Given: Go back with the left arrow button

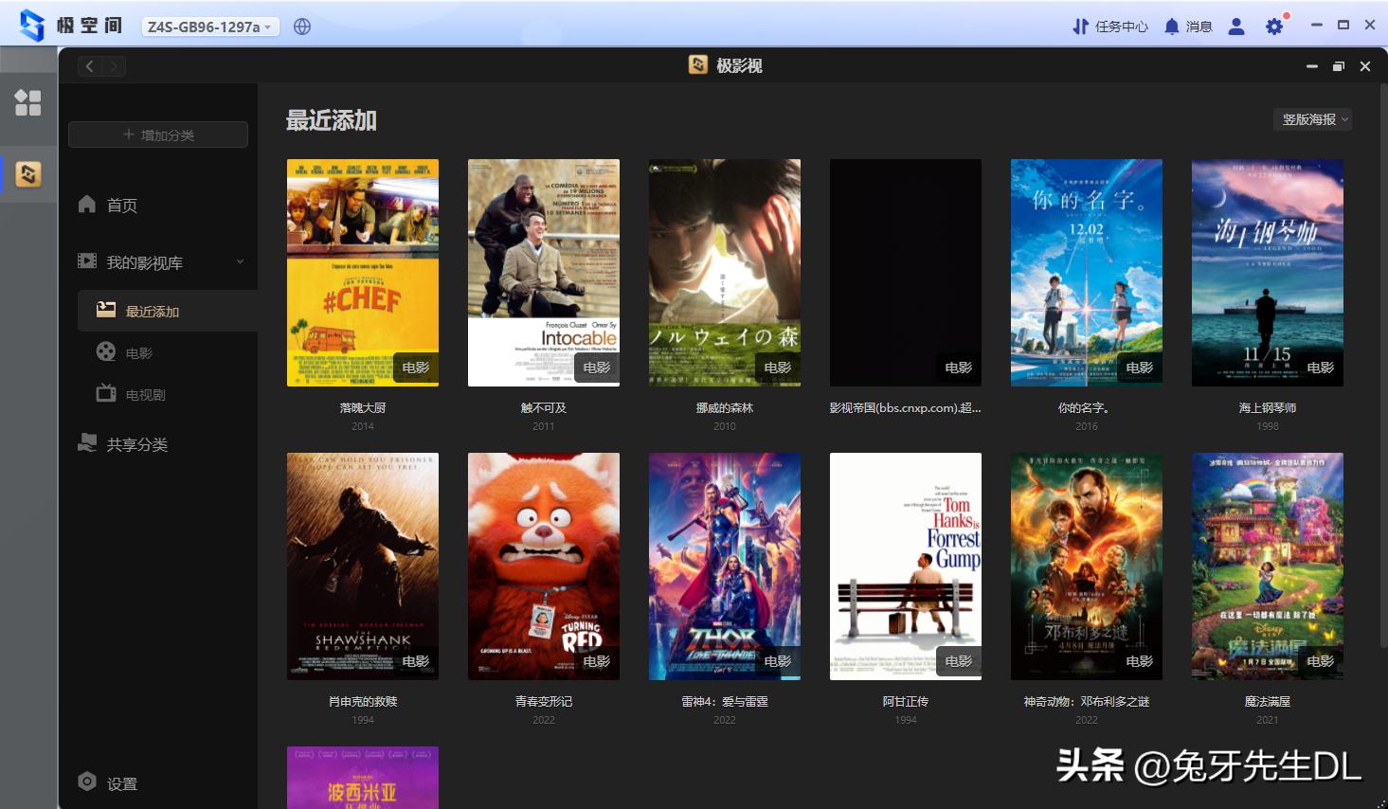Looking at the screenshot, I should coord(90,66).
